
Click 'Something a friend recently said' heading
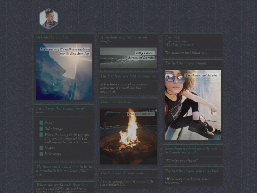(191, 150)
